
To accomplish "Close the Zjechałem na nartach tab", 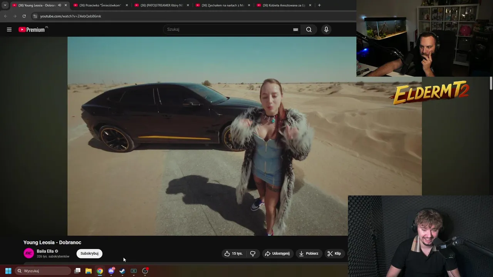I will pos(249,5).
